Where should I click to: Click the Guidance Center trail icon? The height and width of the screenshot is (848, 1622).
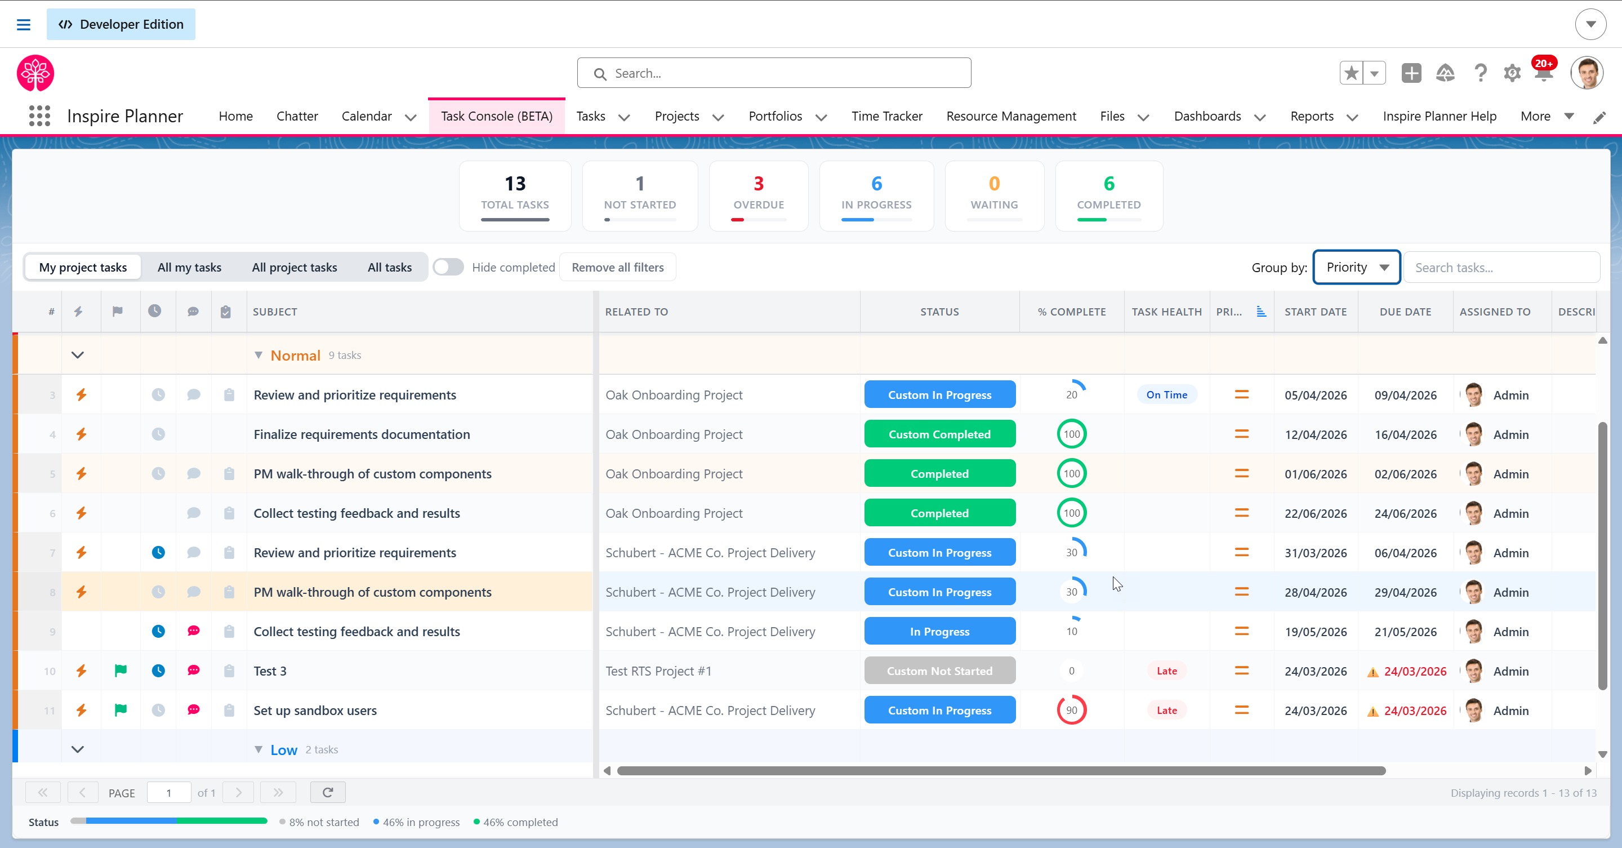[x=1446, y=73]
